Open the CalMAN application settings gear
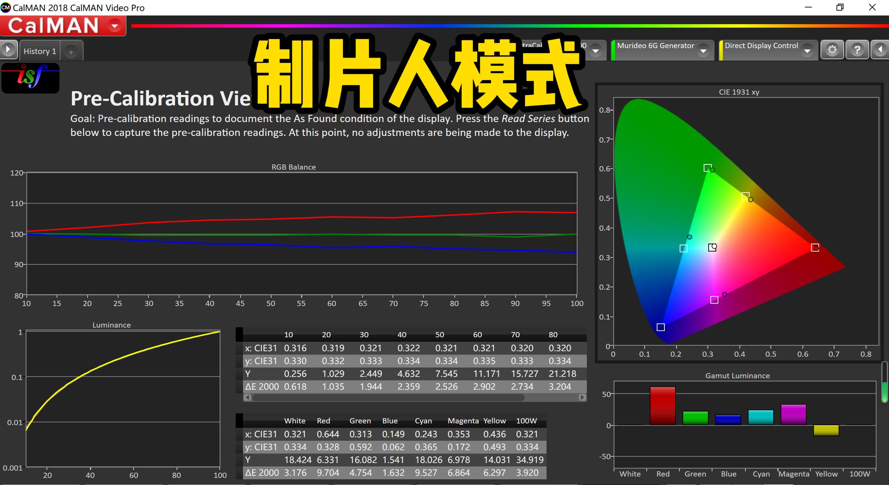 pos(832,49)
